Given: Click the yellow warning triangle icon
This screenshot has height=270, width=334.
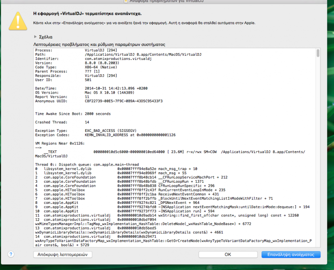Looking at the screenshot, I should click(x=18, y=21).
